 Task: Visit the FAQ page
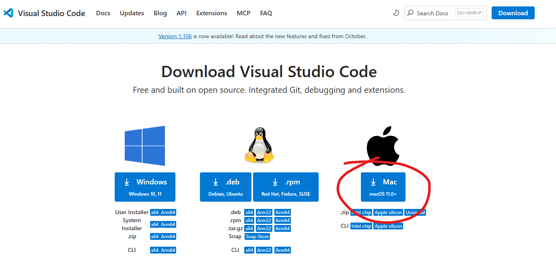pos(266,13)
